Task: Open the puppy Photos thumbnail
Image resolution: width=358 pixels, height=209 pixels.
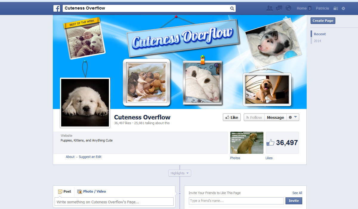Action: pyautogui.click(x=247, y=143)
